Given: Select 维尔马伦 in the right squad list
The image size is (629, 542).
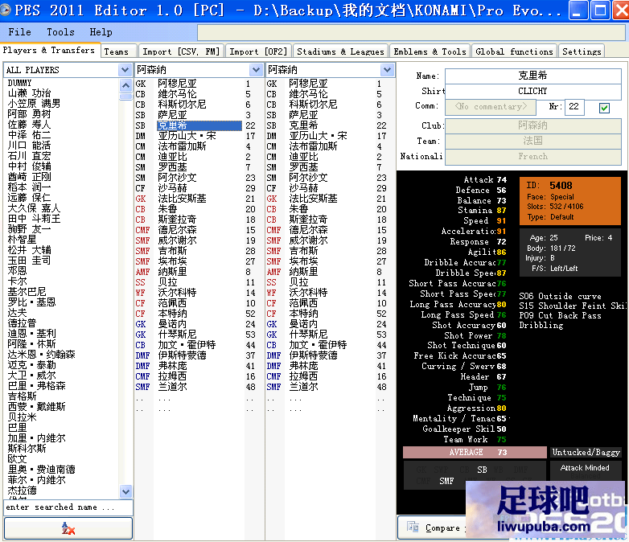Looking at the screenshot, I should 309,94.
